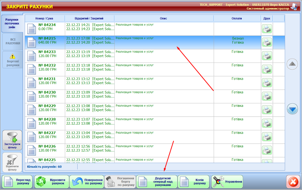Viewport: 302px width, 190px height.
Task: Open the ВСІ РАХУНКИ tab
Action: pyautogui.click(x=13, y=41)
